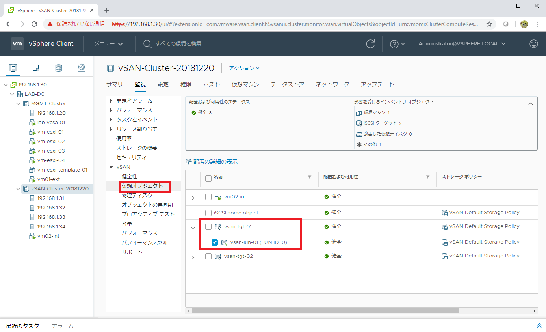Collapse the MGMT-Cluster tree node
Screen dimensions: 546x332
click(18, 104)
